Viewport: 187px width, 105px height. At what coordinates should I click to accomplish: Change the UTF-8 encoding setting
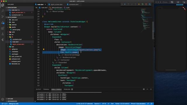104,104
